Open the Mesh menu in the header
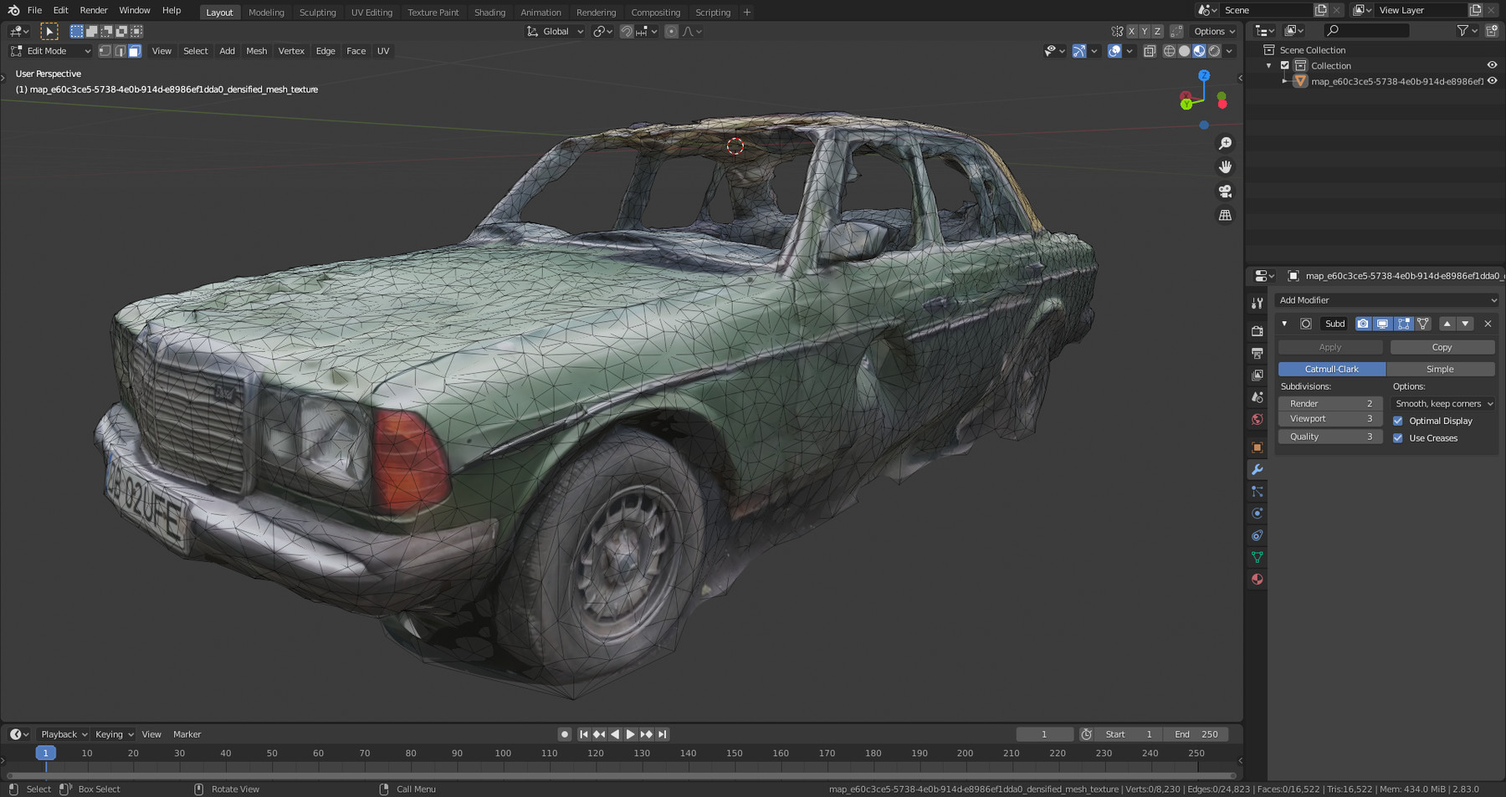Screen dimensions: 1506x797 [256, 51]
